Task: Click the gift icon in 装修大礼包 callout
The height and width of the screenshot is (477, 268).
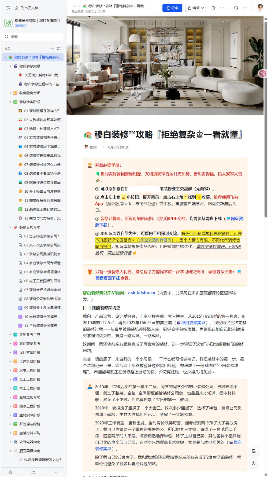Action: [90, 272]
